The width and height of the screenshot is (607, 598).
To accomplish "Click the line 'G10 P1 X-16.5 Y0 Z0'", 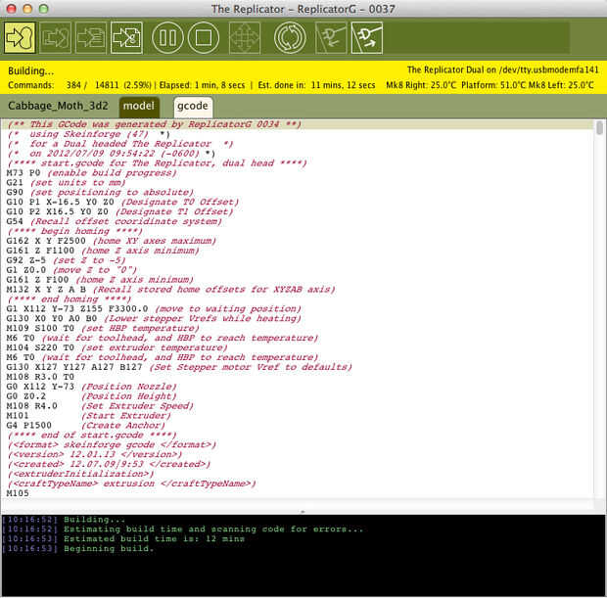I will tap(122, 202).
